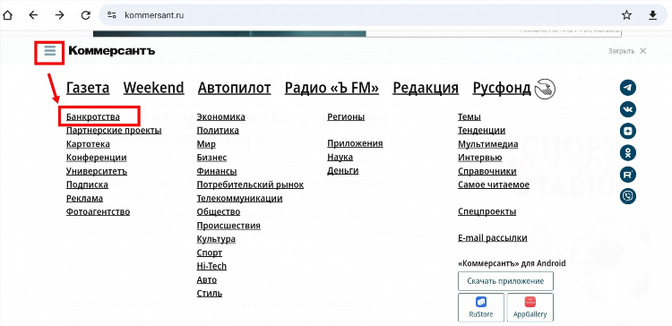Open the Редакция section

point(426,89)
